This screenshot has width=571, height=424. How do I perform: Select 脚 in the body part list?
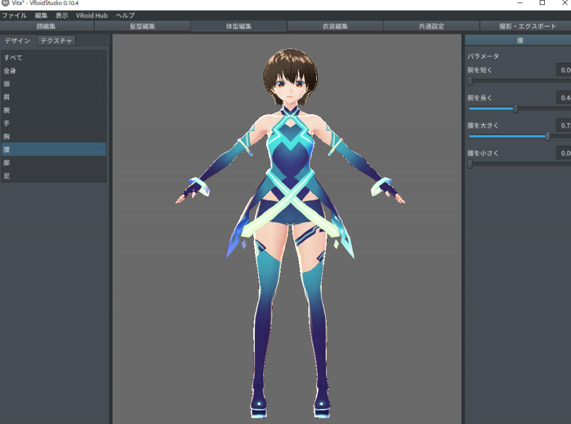[x=7, y=162]
